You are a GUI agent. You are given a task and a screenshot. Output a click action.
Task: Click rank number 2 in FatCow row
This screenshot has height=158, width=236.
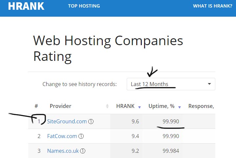click(x=39, y=136)
